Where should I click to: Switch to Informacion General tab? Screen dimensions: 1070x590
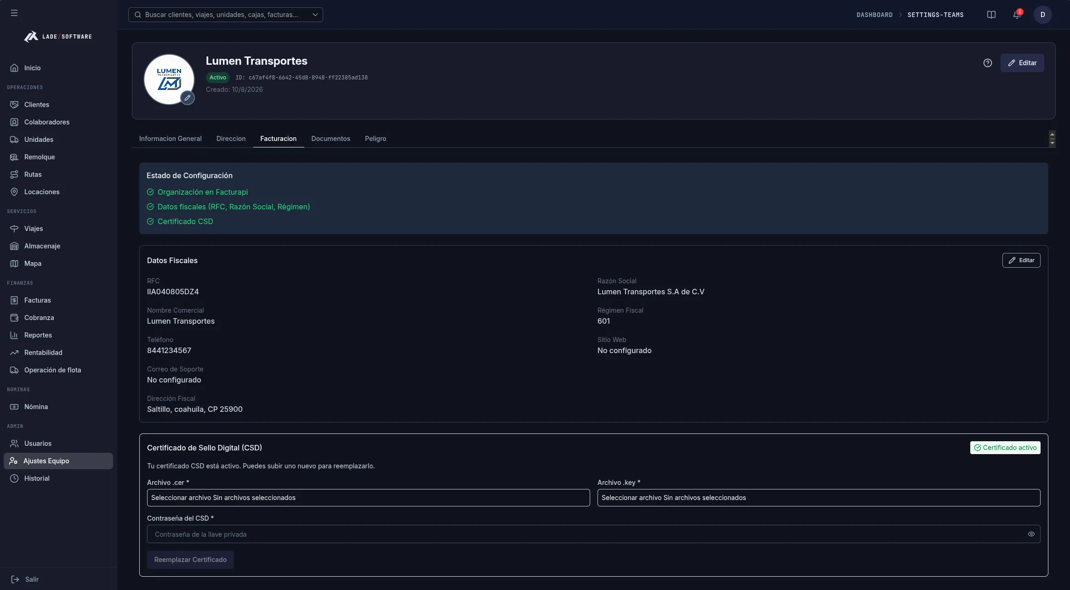(x=171, y=139)
